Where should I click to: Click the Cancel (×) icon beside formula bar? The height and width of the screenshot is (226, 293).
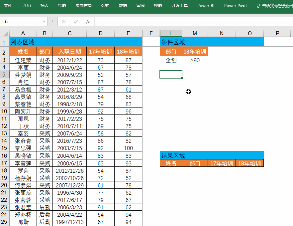pyautogui.click(x=63, y=22)
